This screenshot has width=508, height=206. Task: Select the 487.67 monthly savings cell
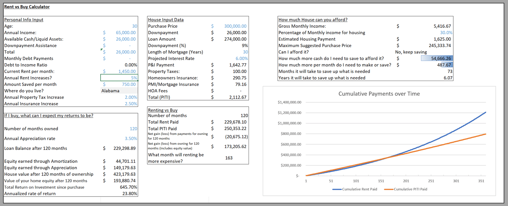tap(437, 65)
